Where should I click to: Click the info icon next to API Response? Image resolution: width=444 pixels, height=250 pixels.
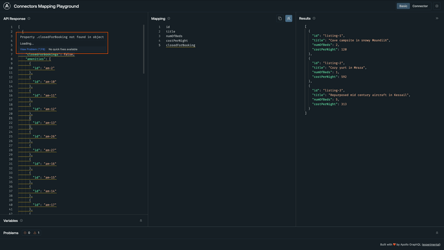(x=29, y=19)
